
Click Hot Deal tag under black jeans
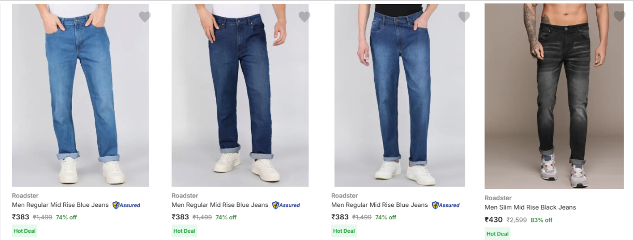point(497,234)
